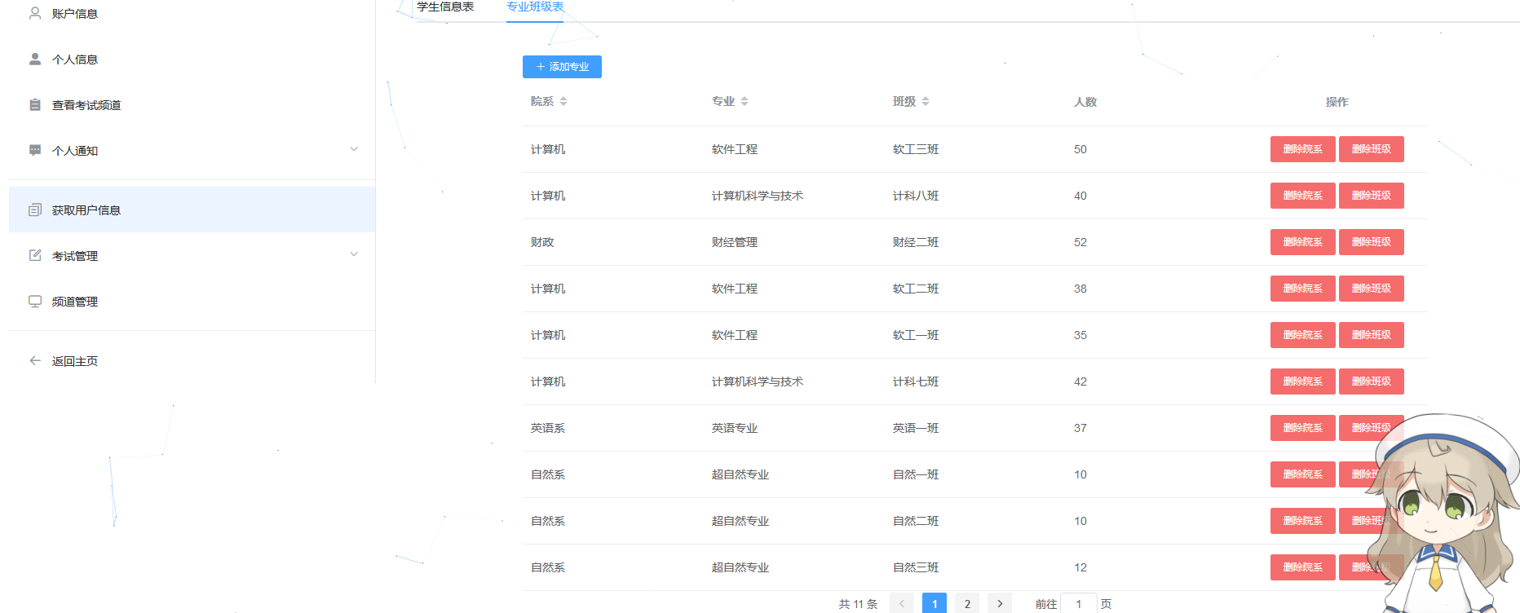Delete department in the 计科七班 row
The width and height of the screenshot is (1520, 613).
click(1302, 381)
